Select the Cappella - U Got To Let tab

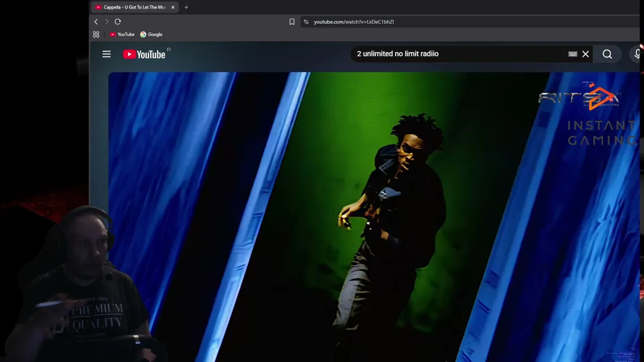coord(134,7)
